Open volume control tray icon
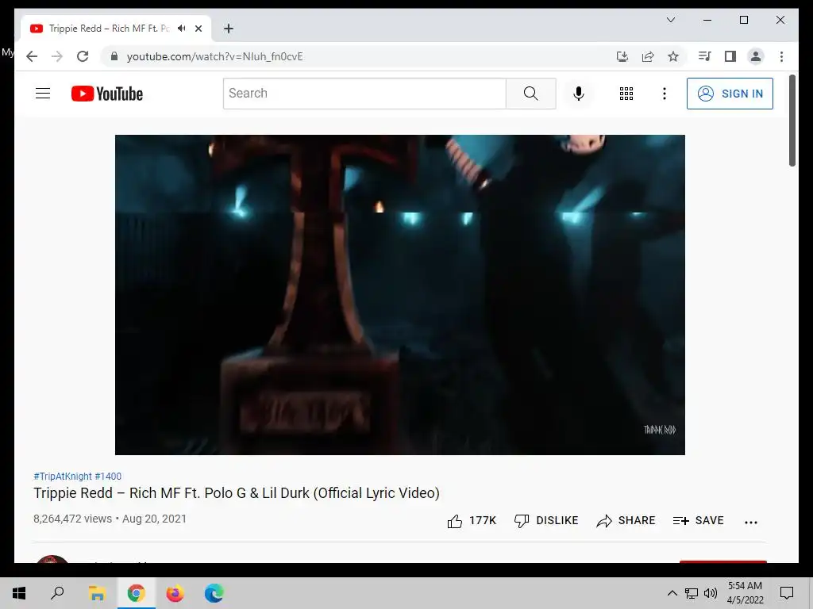The width and height of the screenshot is (813, 609). (x=711, y=593)
